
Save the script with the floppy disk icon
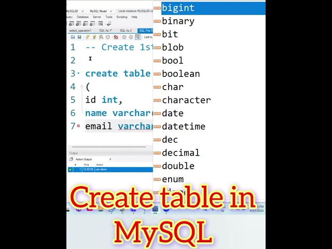pos(79,37)
